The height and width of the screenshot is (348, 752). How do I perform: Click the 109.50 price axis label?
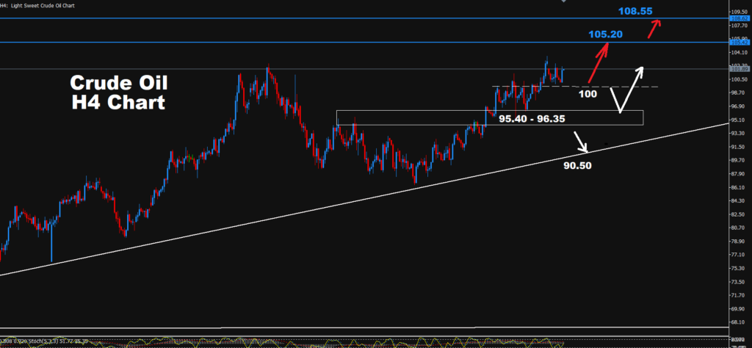[x=739, y=12]
